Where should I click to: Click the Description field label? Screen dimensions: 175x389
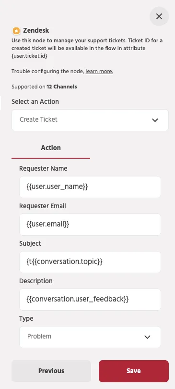tap(36, 281)
